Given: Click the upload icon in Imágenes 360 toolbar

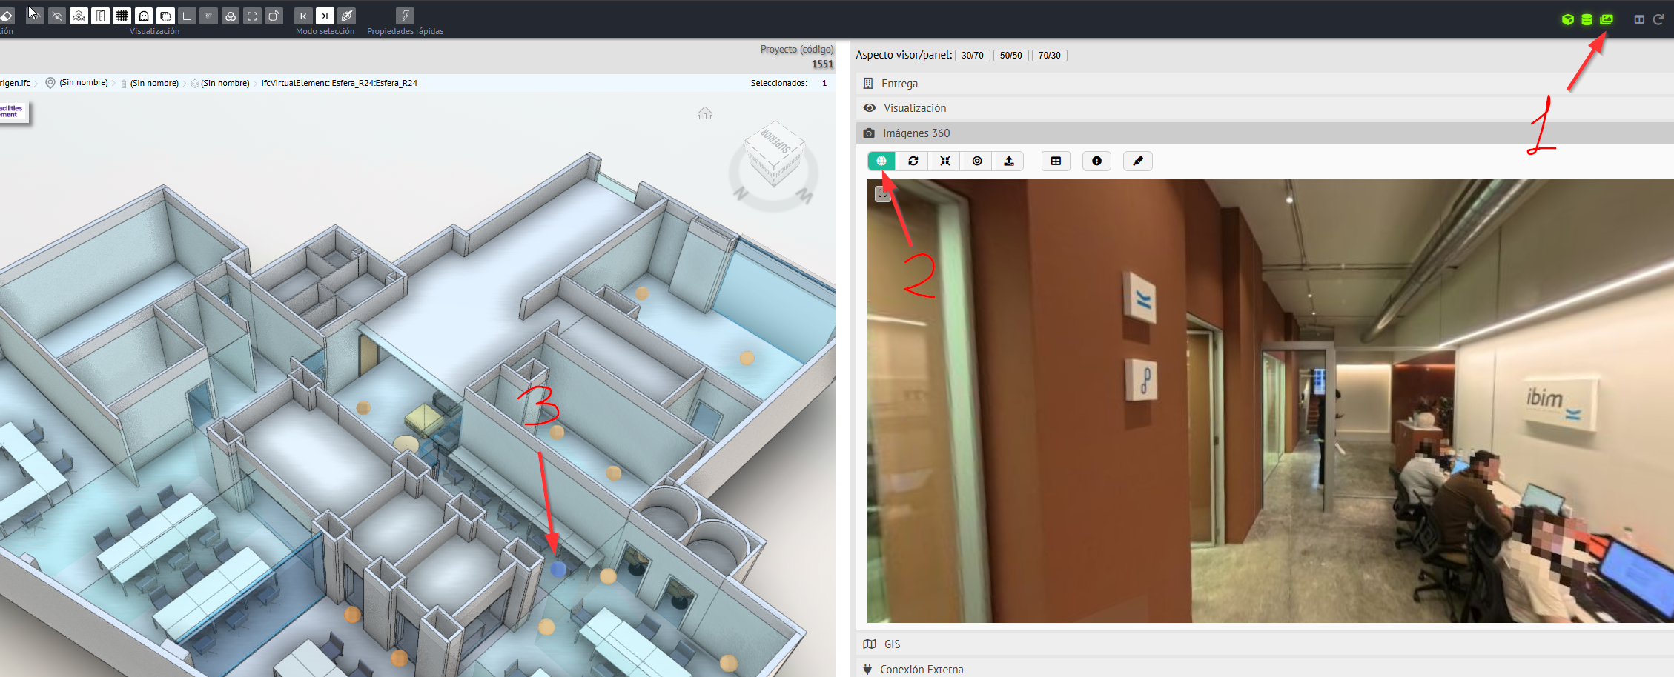Looking at the screenshot, I should click(1009, 161).
